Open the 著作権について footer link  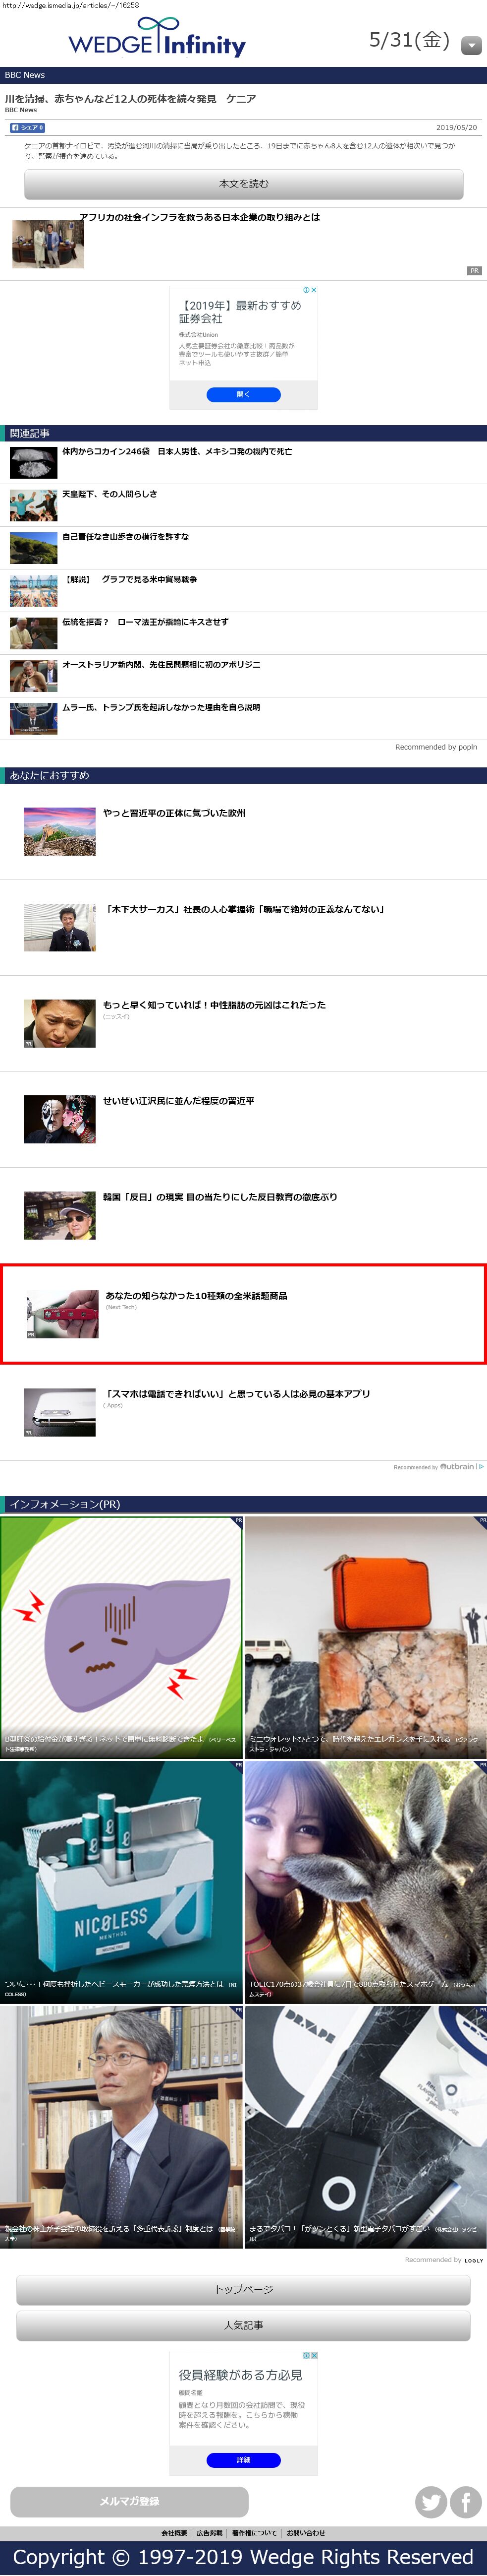255,2533
